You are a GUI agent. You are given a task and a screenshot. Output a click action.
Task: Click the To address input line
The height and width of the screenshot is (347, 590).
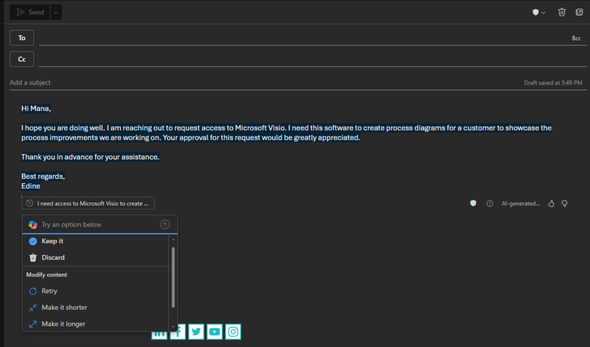point(303,38)
